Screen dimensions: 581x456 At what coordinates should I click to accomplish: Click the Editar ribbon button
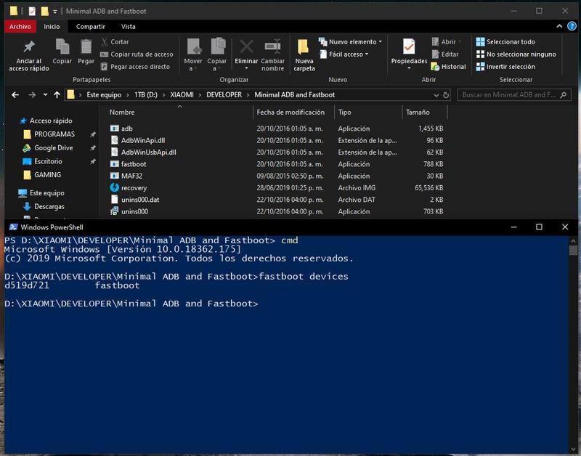(445, 54)
